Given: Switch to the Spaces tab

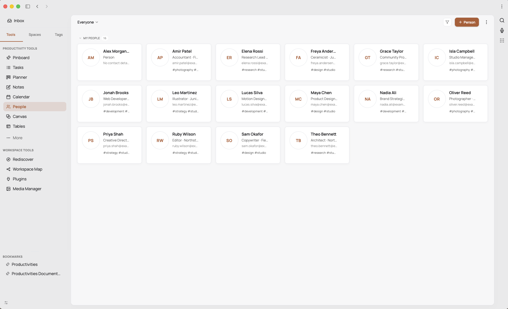Looking at the screenshot, I should (35, 35).
